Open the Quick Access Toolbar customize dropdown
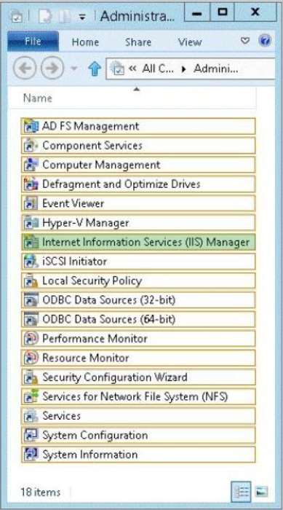283x510 pixels. pos(82,17)
